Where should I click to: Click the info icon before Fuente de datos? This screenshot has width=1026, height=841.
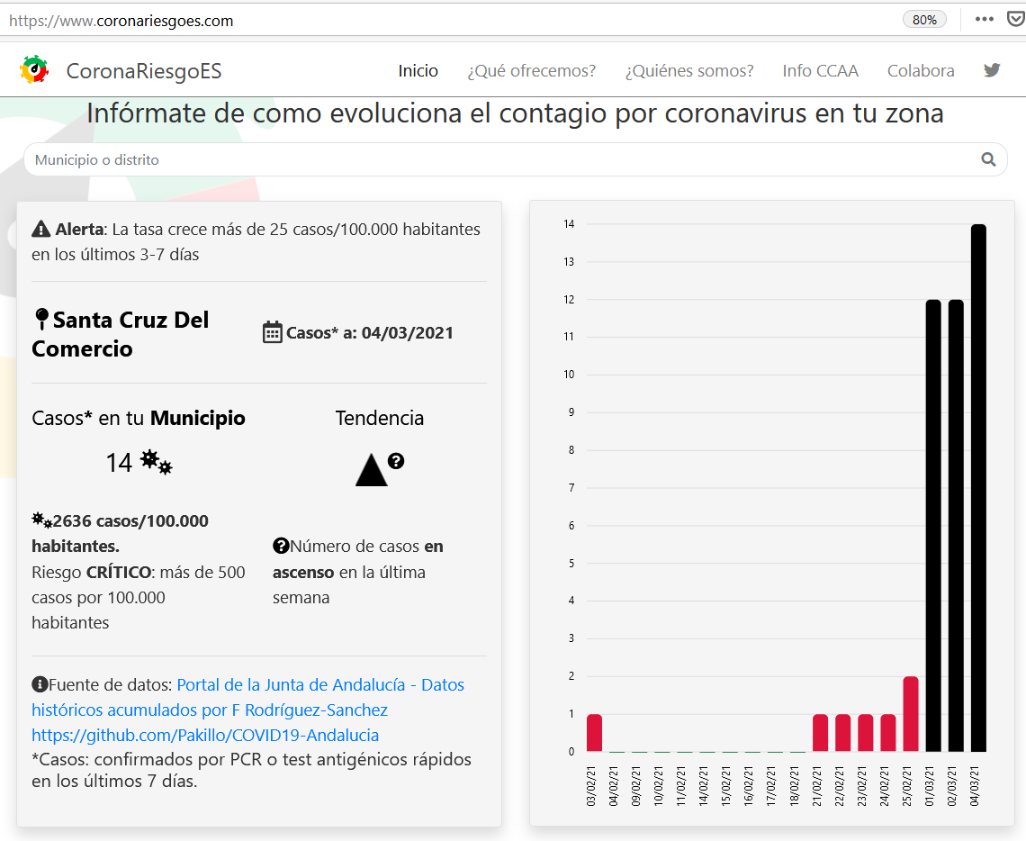(x=40, y=684)
